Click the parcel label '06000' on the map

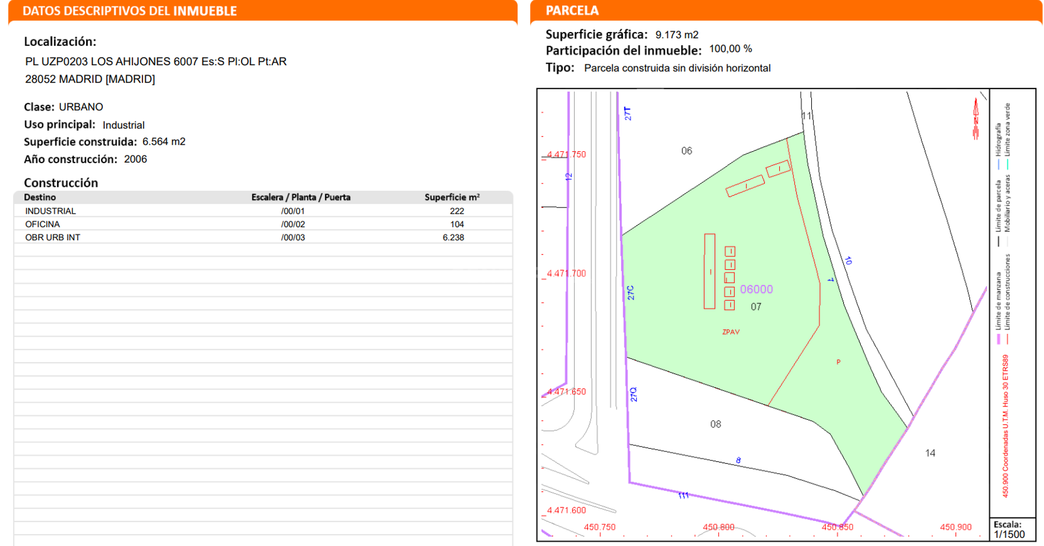pos(756,289)
